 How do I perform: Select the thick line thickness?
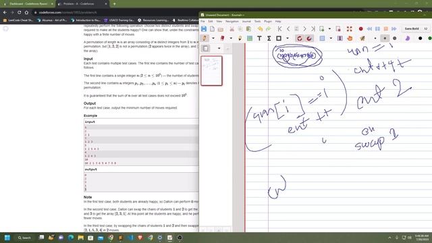394,38
